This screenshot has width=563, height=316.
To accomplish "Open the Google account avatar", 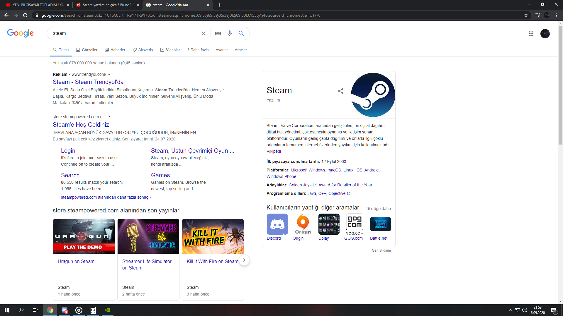I will (x=545, y=34).
